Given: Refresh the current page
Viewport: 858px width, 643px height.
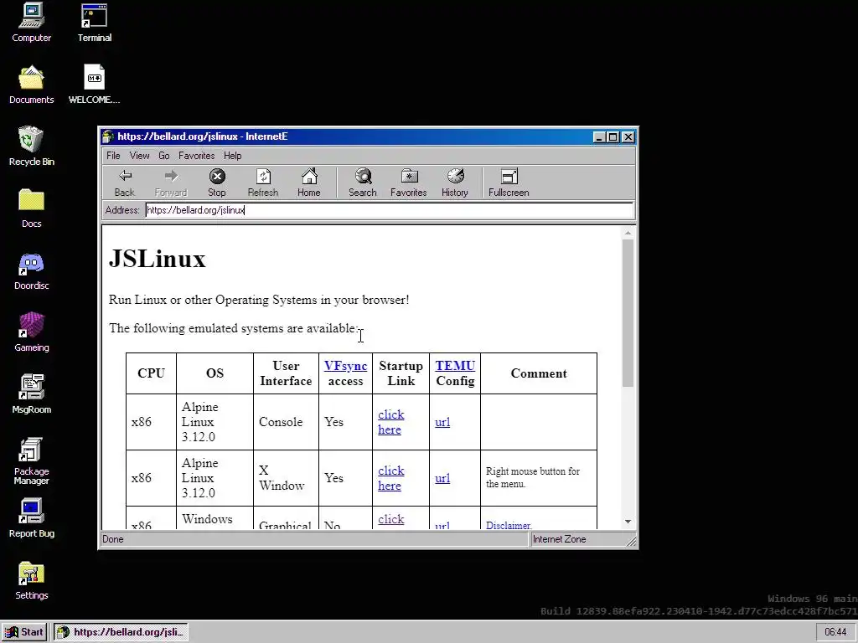Looking at the screenshot, I should 262,183.
